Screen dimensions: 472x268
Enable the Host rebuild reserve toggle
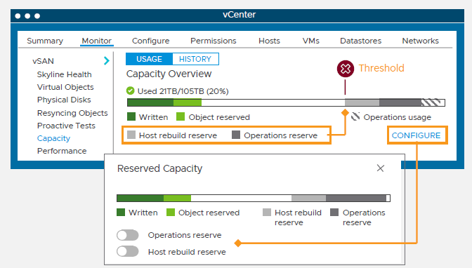(128, 251)
